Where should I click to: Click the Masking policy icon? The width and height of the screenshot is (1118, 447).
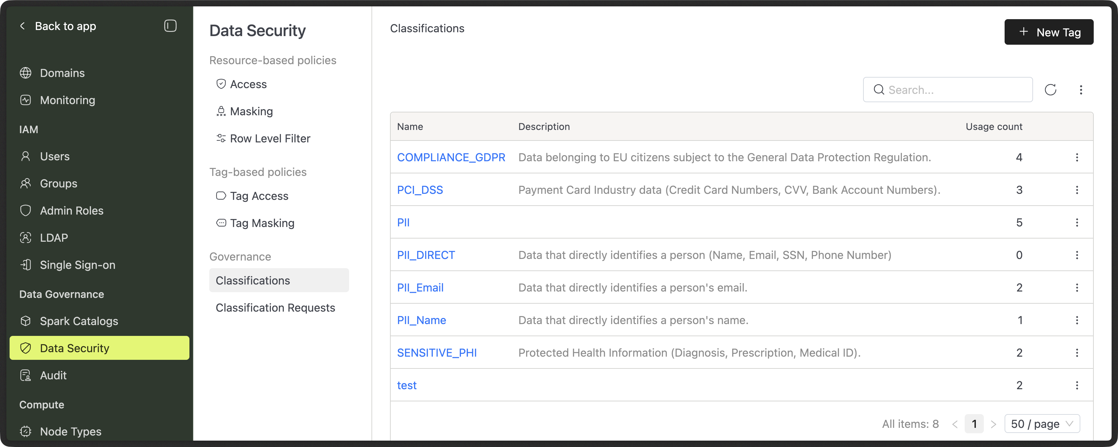point(221,111)
